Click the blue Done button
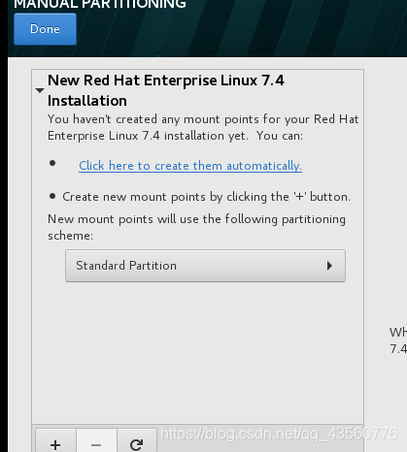407x452 pixels. click(x=45, y=29)
